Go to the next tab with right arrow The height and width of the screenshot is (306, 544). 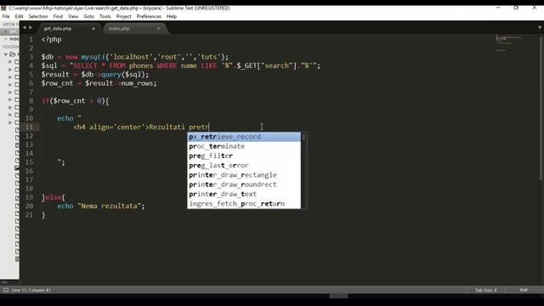(x=31, y=28)
